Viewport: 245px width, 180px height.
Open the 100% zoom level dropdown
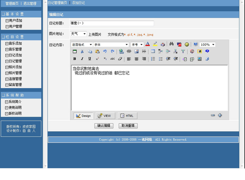(x=207, y=44)
